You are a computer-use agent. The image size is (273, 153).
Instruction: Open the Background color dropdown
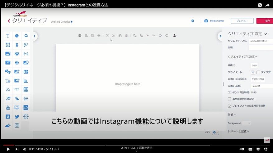[x=247, y=123]
